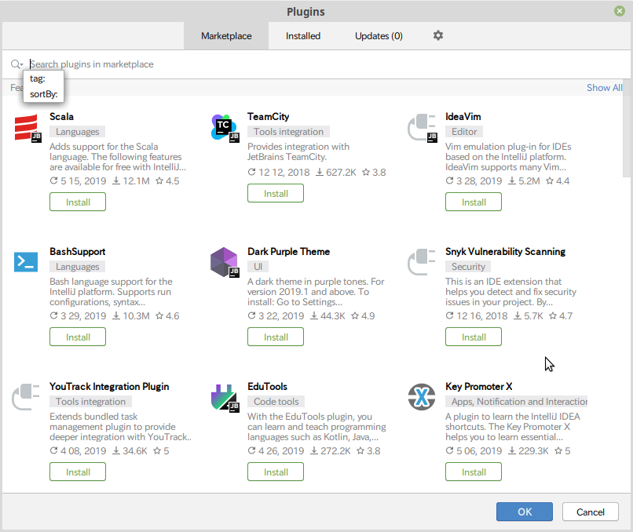The width and height of the screenshot is (633, 532).
Task: Open plugin manager settings via gear icon
Action: 437,35
